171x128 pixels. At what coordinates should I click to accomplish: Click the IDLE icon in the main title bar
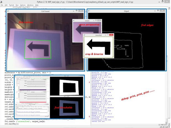(x=1, y=2)
